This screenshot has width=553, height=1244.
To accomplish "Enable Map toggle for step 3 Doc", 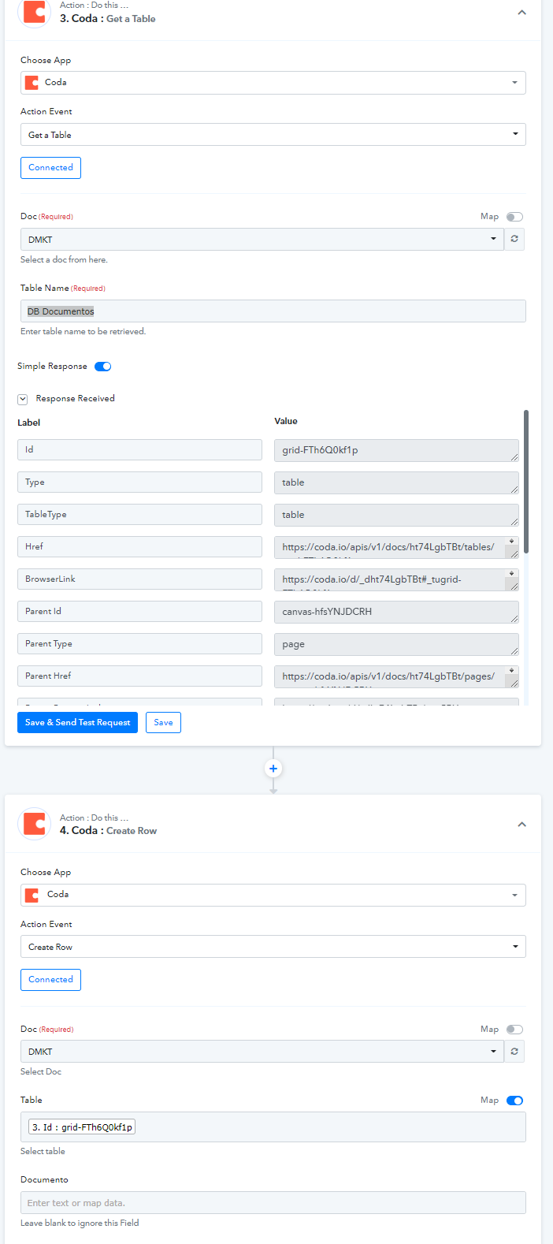I will [x=514, y=217].
